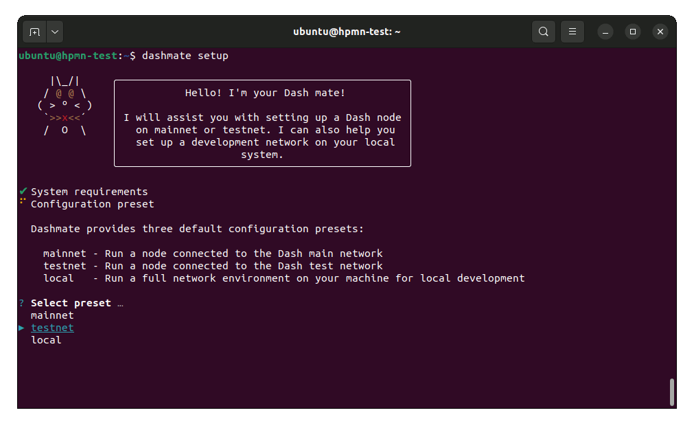Click the window title ubuntu@hpmn-test
Viewport: 694px width, 428px height.
coord(347,32)
